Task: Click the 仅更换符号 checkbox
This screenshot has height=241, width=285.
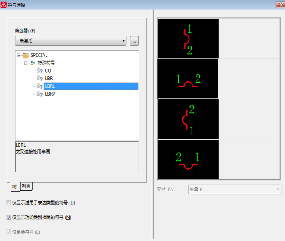Action: coord(9,232)
